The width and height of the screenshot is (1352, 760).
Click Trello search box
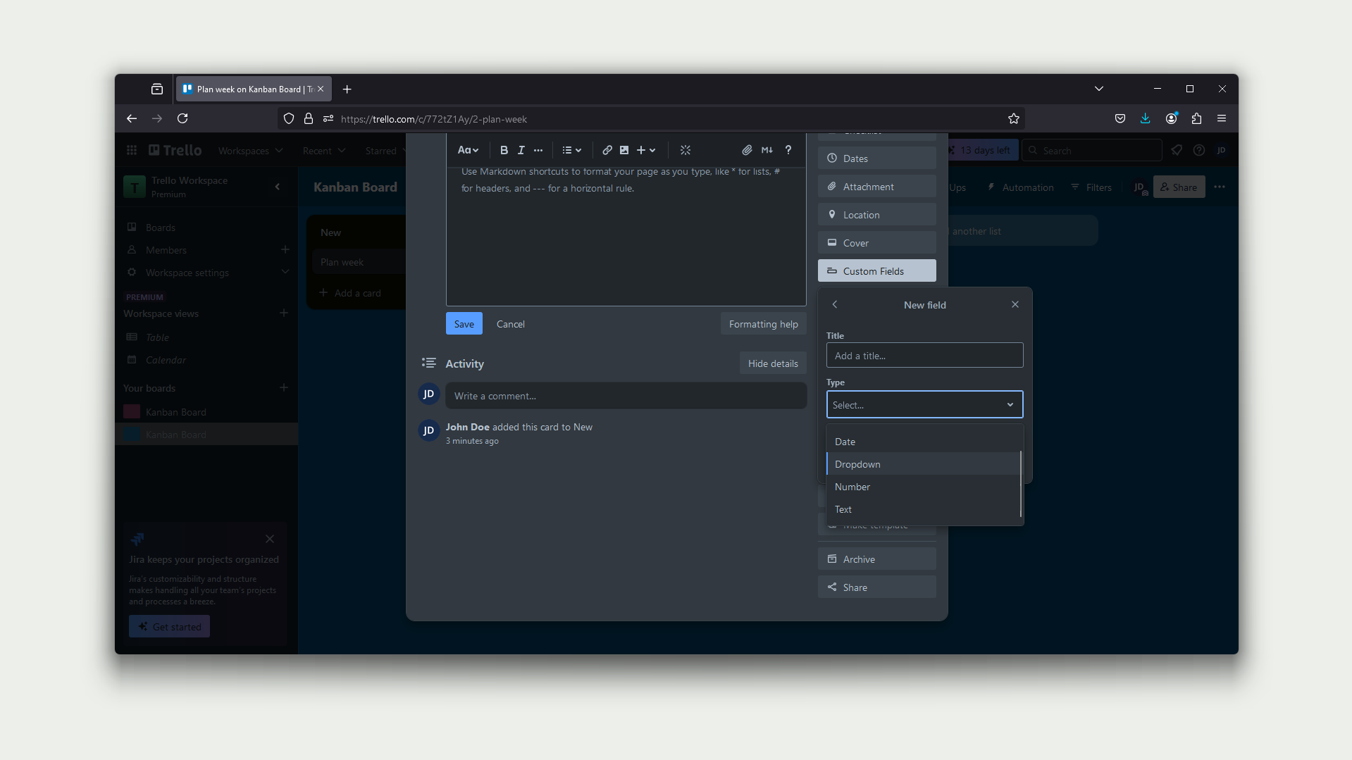point(1091,151)
